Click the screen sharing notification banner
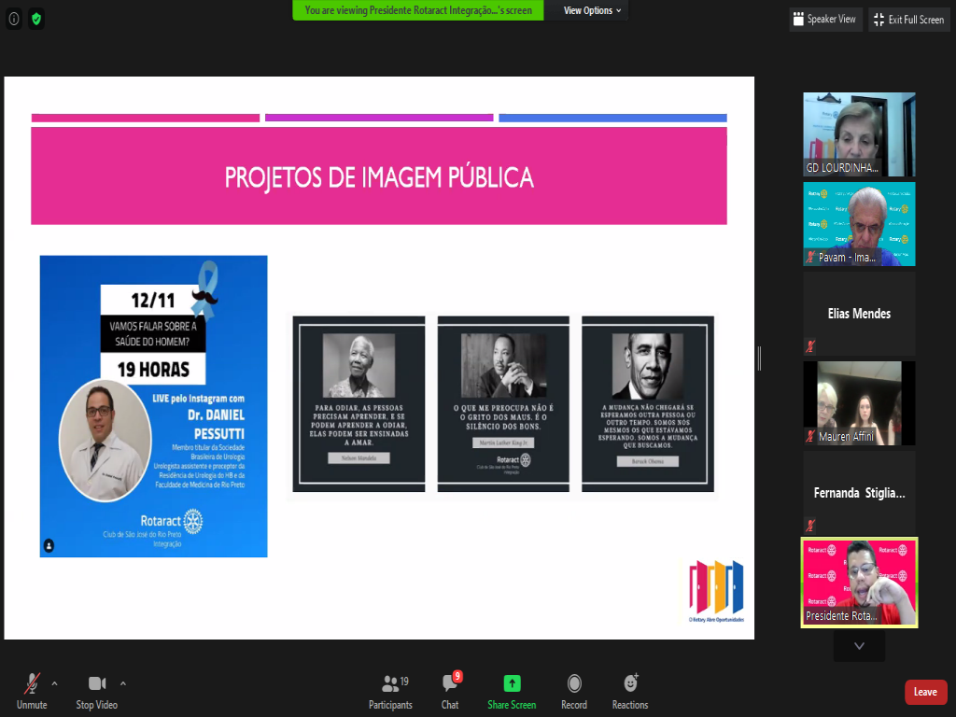 (418, 11)
